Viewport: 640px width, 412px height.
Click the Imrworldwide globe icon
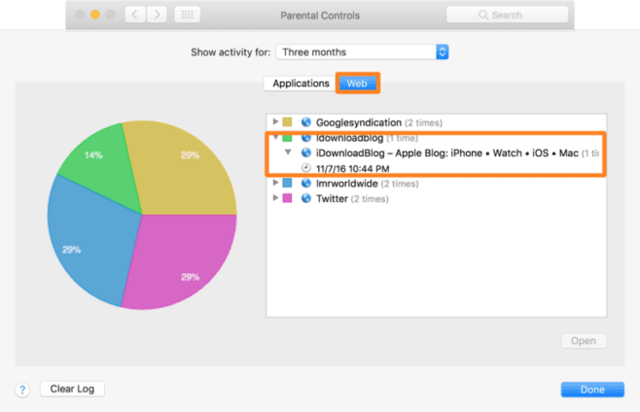[x=306, y=183]
